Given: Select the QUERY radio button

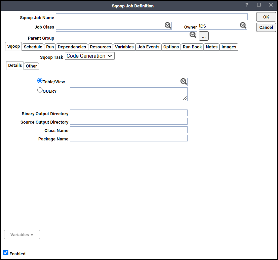Looking at the screenshot, I should [40, 90].
